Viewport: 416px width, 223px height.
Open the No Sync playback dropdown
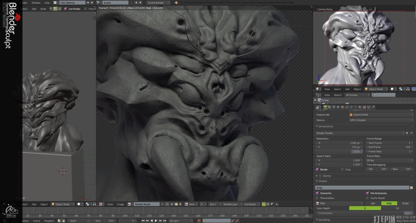[x=181, y=221]
